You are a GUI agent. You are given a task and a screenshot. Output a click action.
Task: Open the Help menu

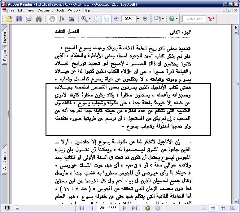click(x=86, y=10)
